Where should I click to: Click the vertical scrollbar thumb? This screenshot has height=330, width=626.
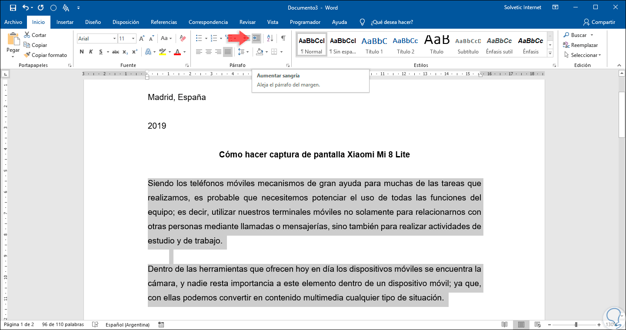click(x=622, y=114)
